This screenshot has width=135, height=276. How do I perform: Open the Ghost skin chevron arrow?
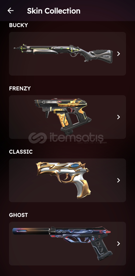(118, 244)
